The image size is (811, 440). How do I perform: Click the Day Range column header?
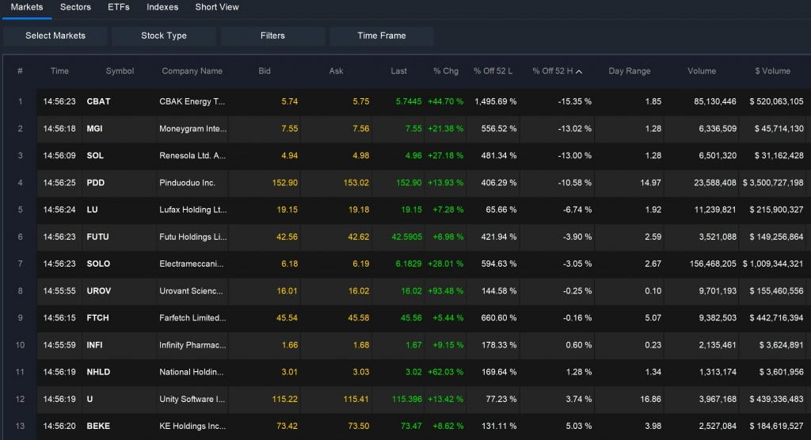(x=630, y=71)
